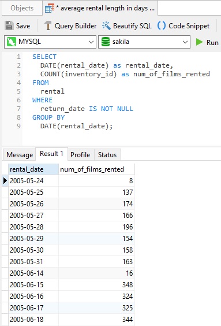Image resolution: width=221 pixels, height=326 pixels.
Task: Expand the sakila database dropdown arrow
Action: (x=185, y=42)
